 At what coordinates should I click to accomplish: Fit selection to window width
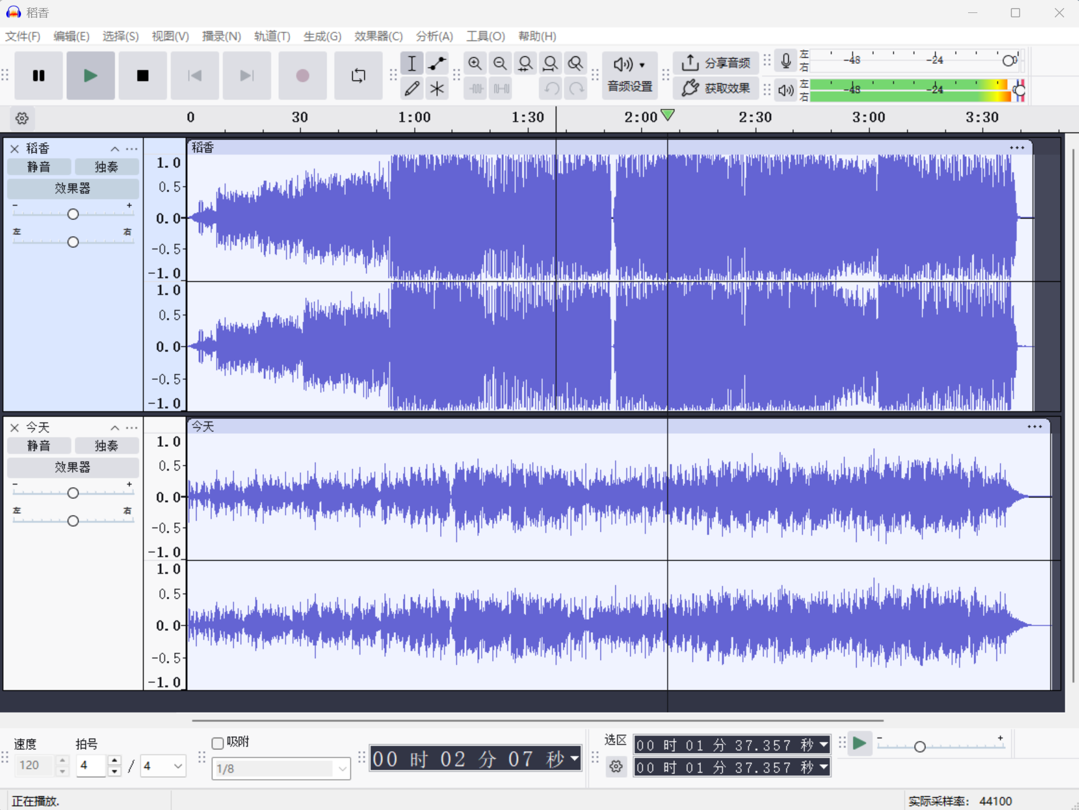pyautogui.click(x=525, y=63)
